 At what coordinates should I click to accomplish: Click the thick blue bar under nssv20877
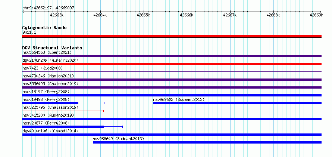pyautogui.click(x=63, y=127)
